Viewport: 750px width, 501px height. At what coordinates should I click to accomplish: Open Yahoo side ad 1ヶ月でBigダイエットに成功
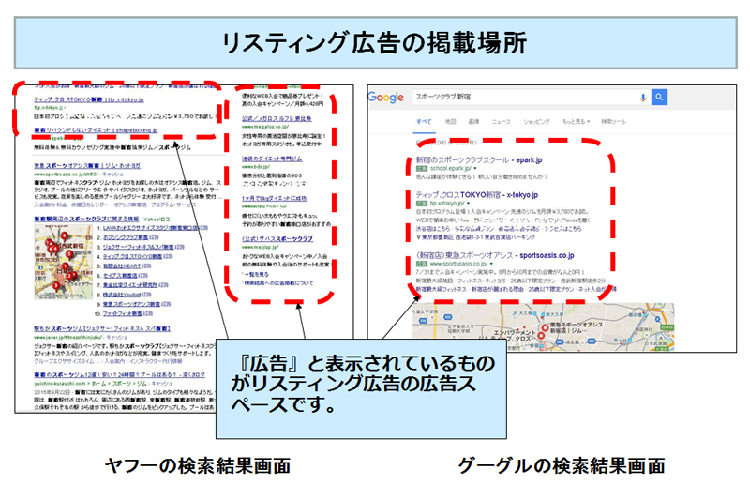click(x=274, y=198)
